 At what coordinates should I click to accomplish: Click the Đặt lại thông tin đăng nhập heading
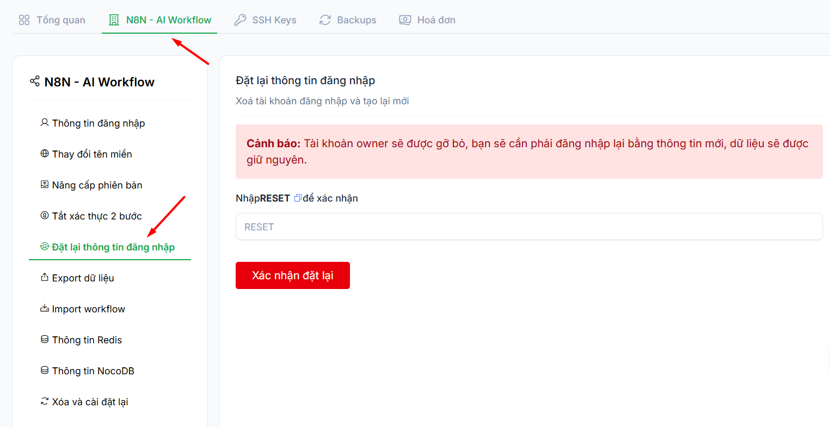[x=305, y=80]
